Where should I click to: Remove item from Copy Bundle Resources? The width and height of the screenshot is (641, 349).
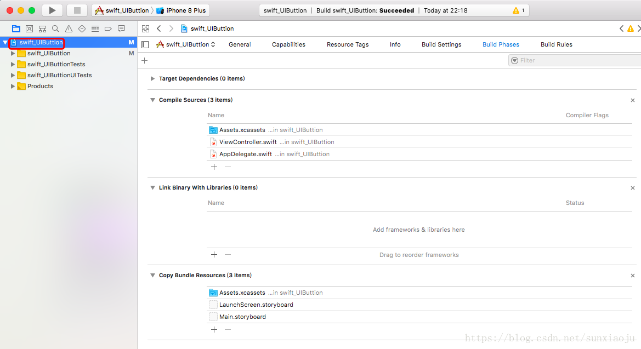click(228, 329)
